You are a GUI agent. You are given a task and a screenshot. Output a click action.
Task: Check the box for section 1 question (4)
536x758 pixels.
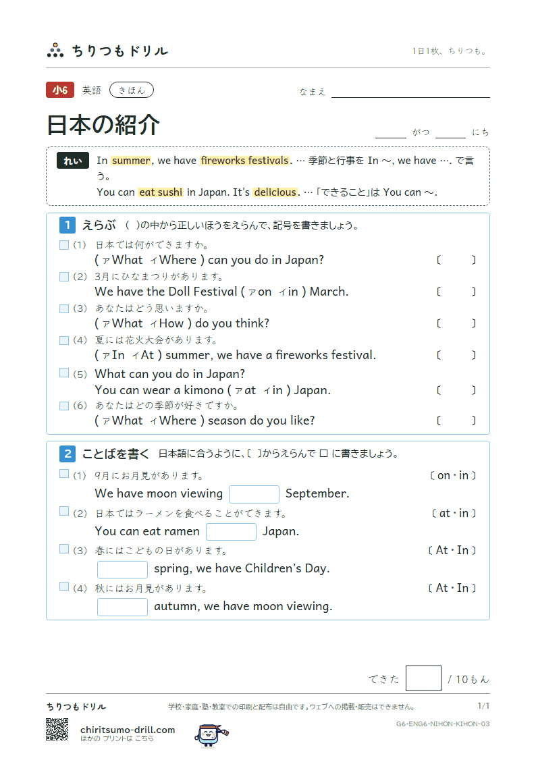point(64,340)
